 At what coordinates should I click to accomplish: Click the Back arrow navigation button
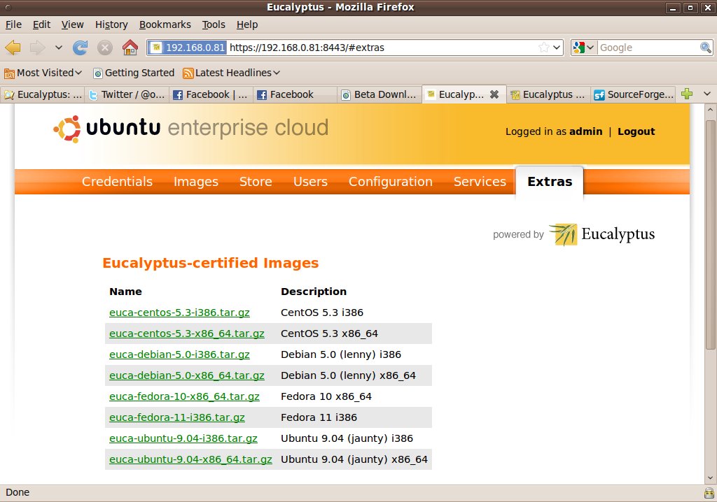[x=13, y=48]
